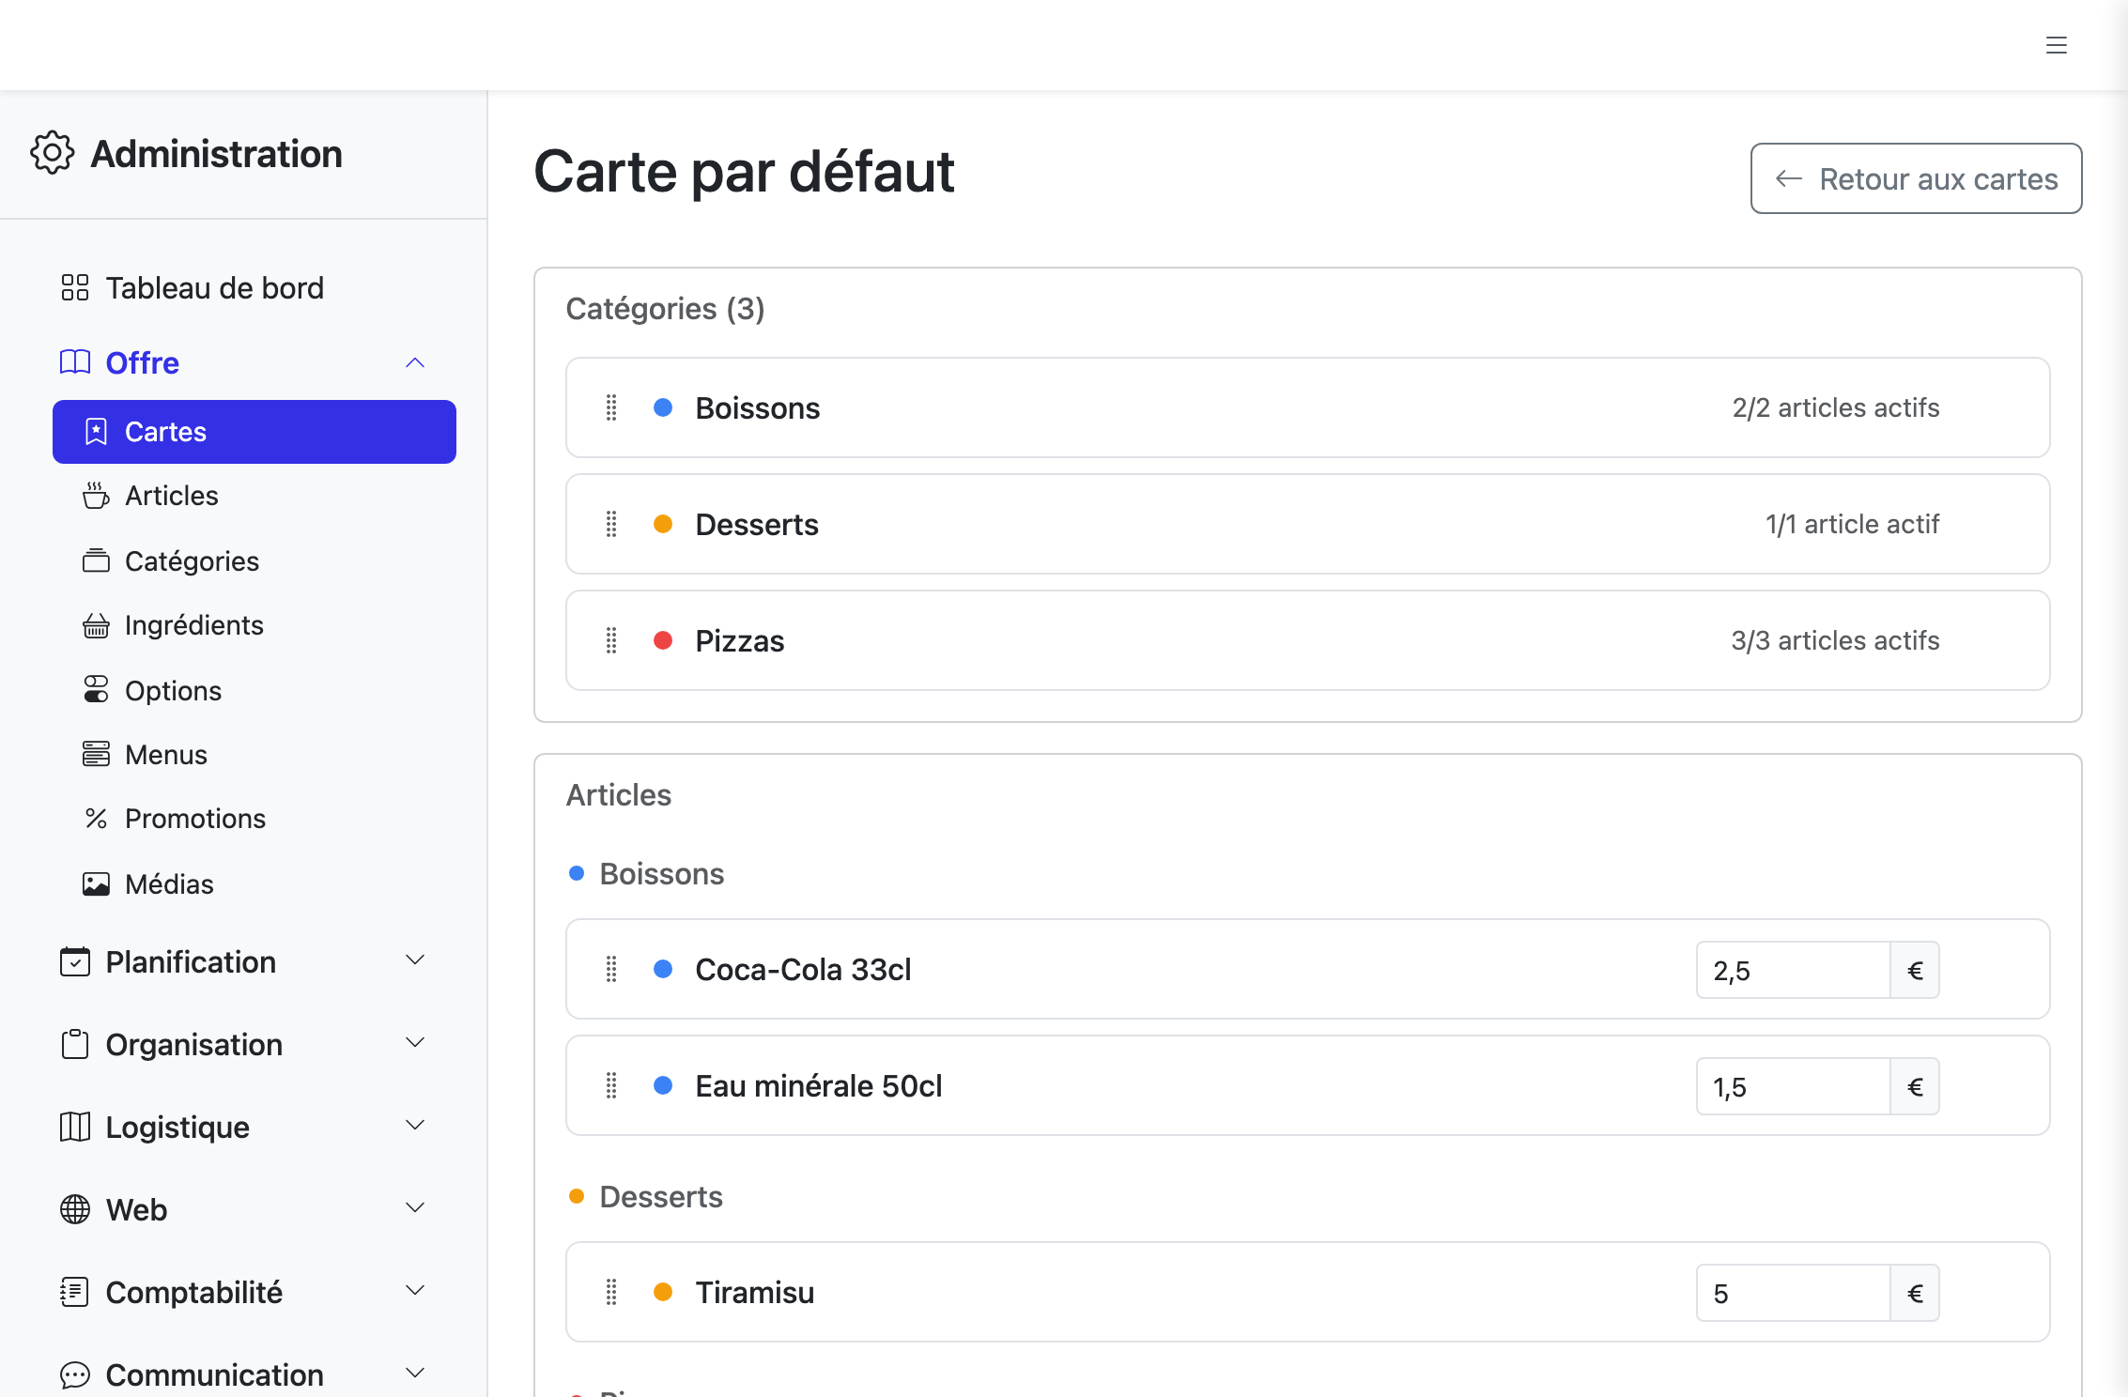Click the Organisation clipboard icon
This screenshot has width=2128, height=1397.
[75, 1044]
